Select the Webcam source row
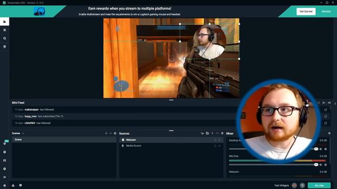This screenshot has height=189, width=337. click(x=171, y=140)
